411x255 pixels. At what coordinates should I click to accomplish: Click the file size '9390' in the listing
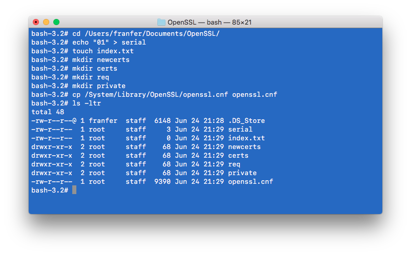coord(162,182)
